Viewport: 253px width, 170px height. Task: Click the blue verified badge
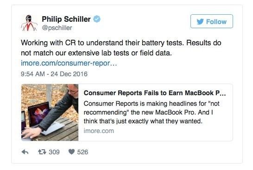97,19
